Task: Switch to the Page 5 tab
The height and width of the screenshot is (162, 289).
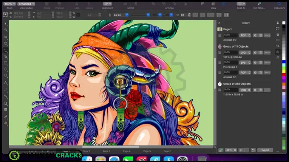Action: coord(147,151)
